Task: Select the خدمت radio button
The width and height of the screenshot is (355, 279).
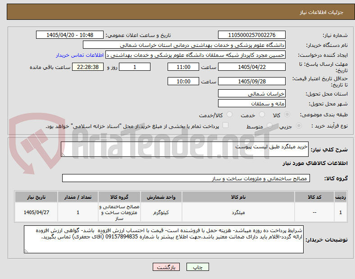Action: [x=262, y=114]
